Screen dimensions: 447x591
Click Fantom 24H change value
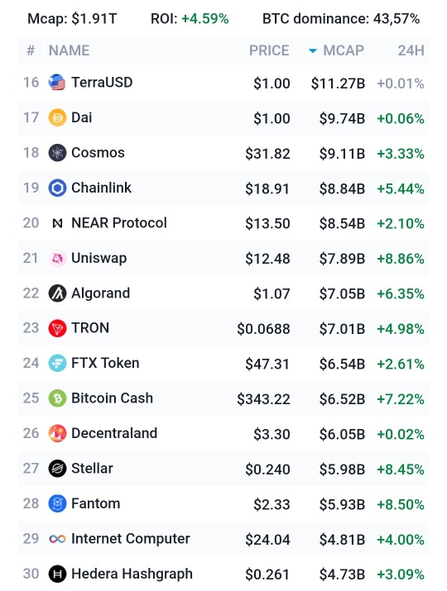401,504
